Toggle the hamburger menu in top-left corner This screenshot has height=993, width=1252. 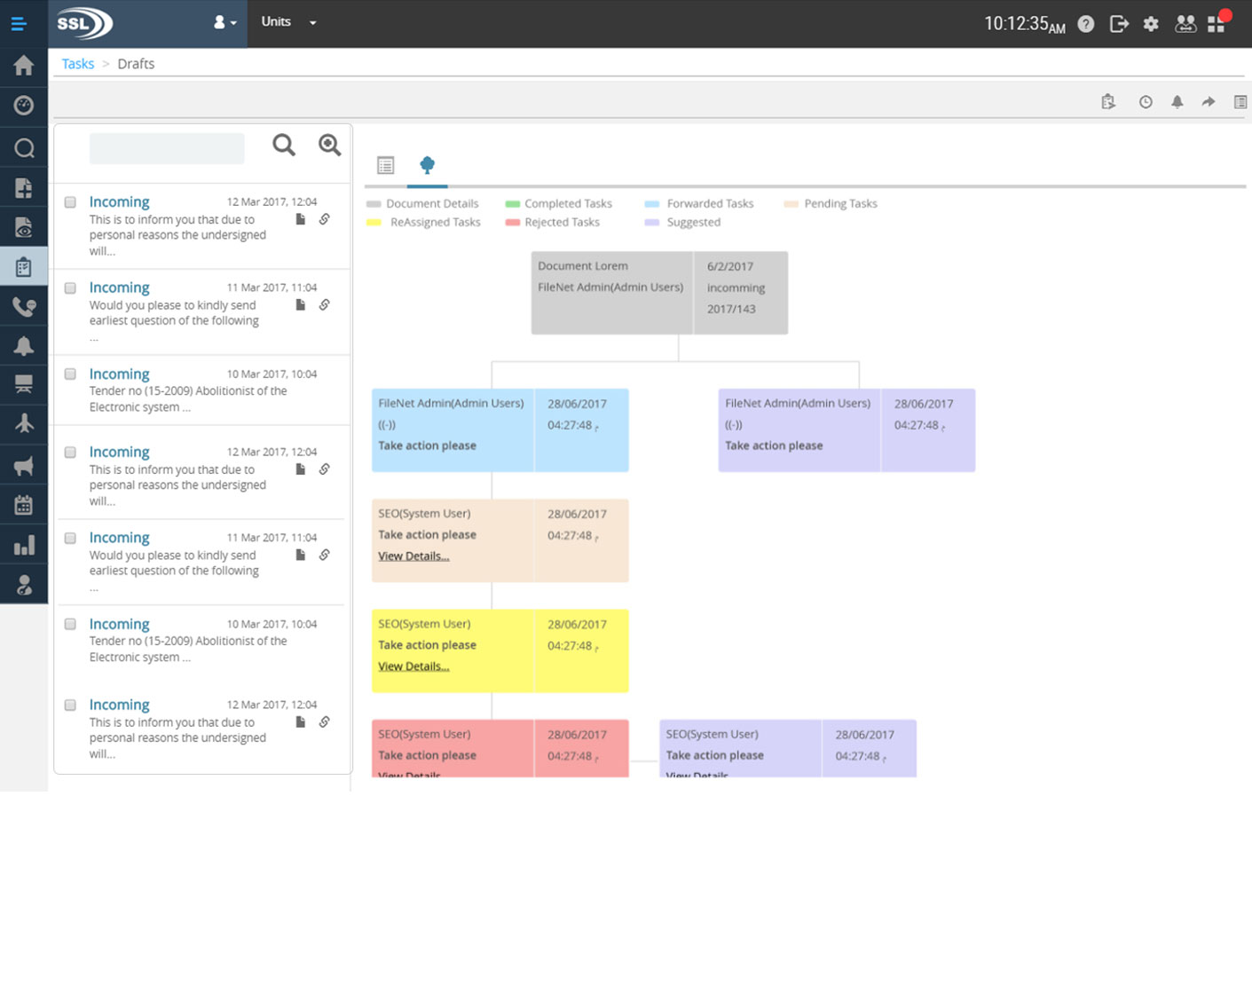pos(18,23)
